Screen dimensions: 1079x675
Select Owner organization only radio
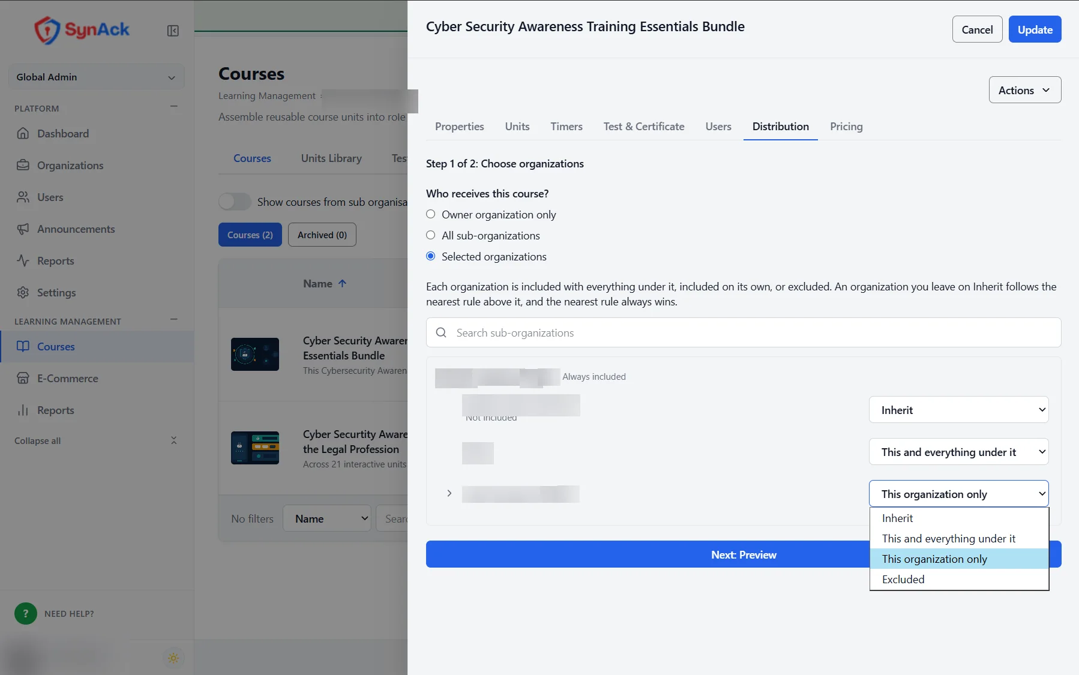coord(430,214)
